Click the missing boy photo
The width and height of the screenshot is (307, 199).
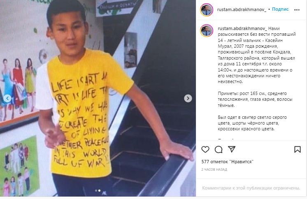98,98
